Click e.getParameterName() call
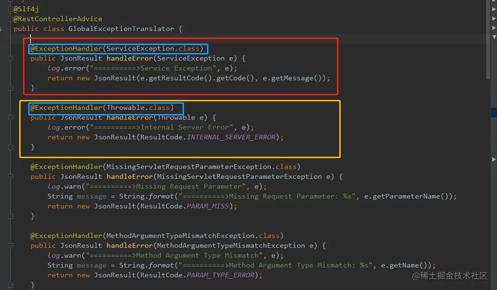Image resolution: width=497 pixels, height=290 pixels. 406,197
